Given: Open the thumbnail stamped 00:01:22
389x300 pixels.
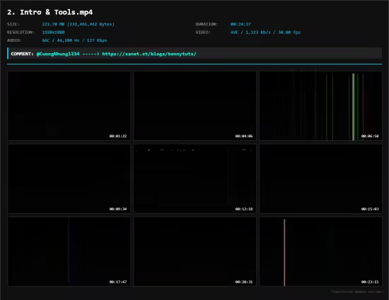Looking at the screenshot, I should [x=69, y=106].
